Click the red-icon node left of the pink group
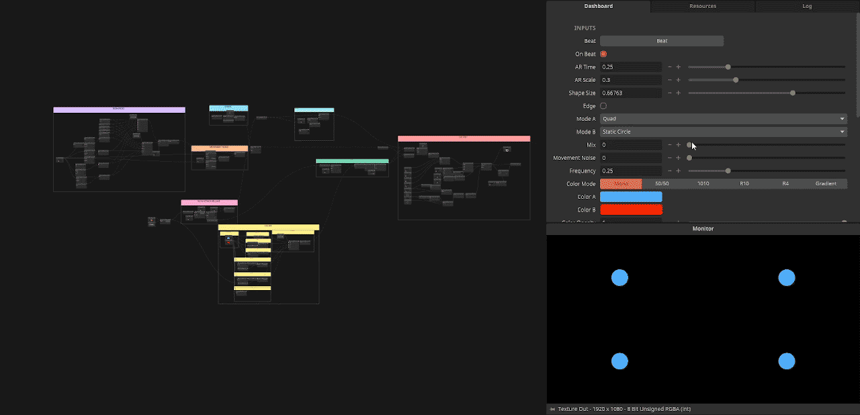Viewport: 860px width, 415px height. click(152, 221)
